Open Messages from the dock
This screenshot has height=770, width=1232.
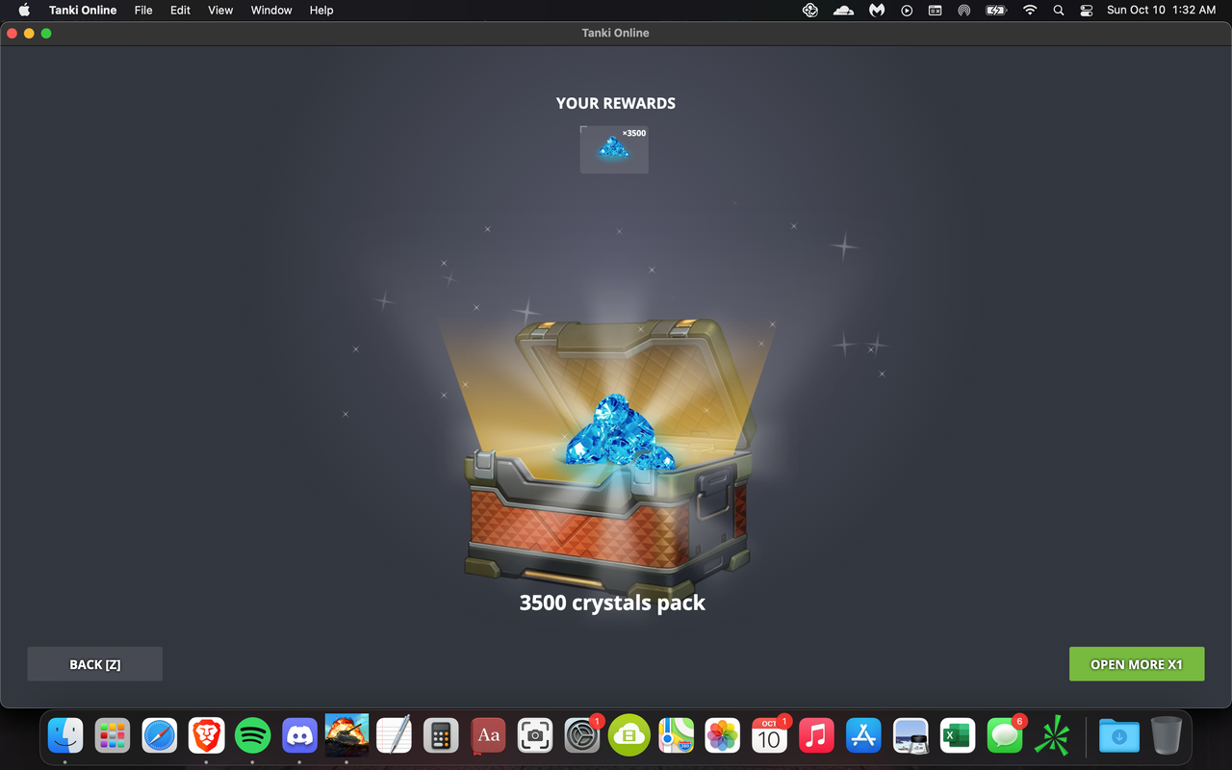pyautogui.click(x=1004, y=735)
